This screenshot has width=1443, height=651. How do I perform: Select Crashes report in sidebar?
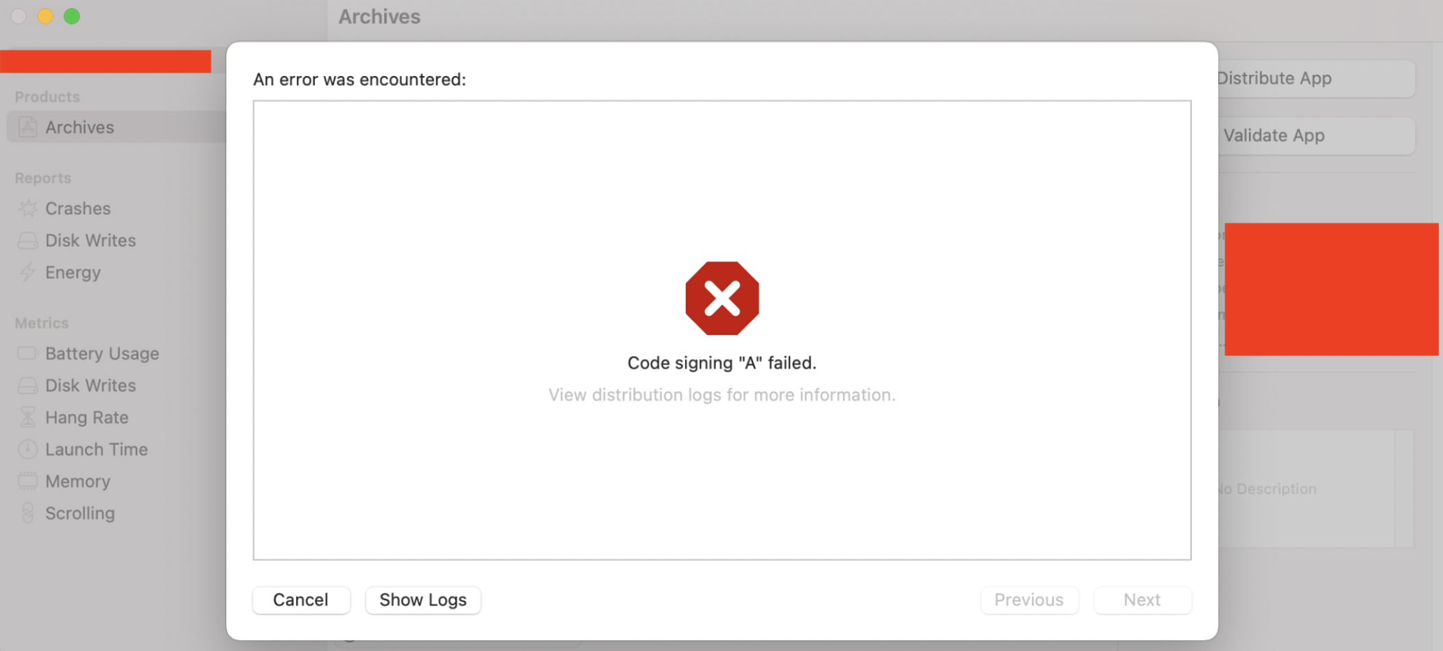[x=77, y=208]
